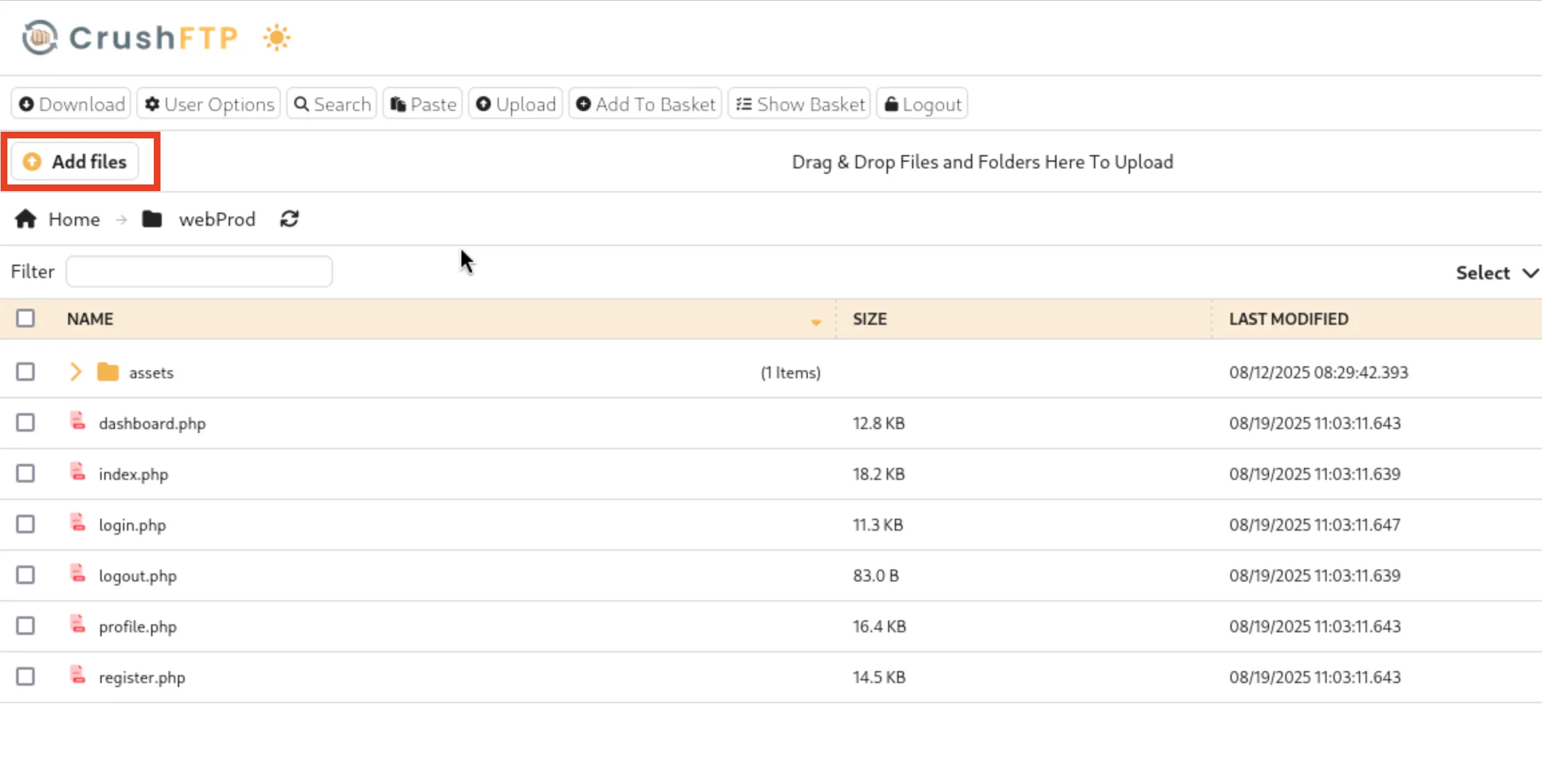Click the Logout button
The height and width of the screenshot is (778, 1542).
[922, 104]
